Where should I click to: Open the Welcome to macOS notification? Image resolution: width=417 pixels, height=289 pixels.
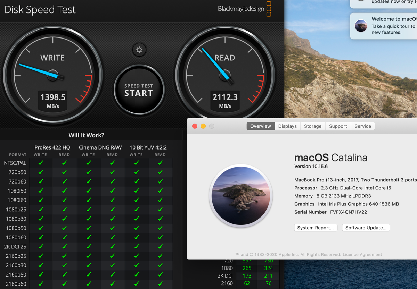point(384,26)
